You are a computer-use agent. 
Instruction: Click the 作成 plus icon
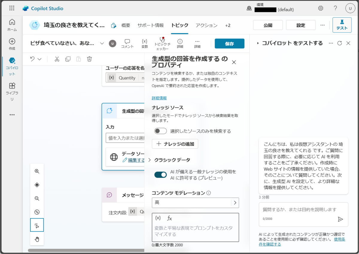point(12,41)
